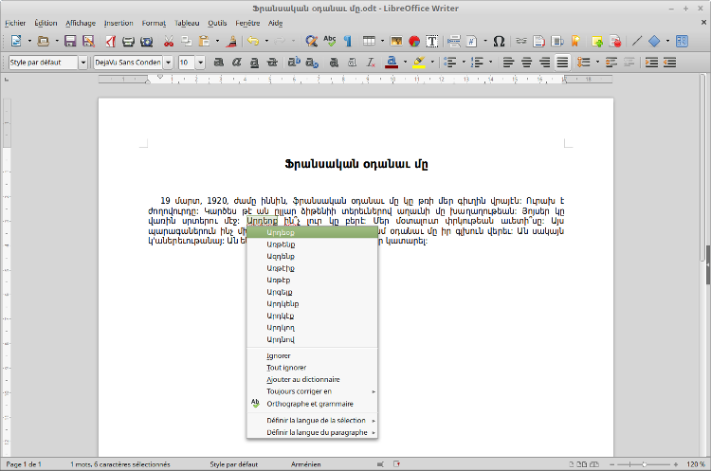This screenshot has width=711, height=471.
Task: Insert a bookmark
Action: click(575, 42)
